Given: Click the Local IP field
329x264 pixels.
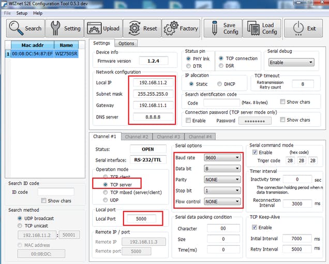Looking at the screenshot, I should (153, 82).
